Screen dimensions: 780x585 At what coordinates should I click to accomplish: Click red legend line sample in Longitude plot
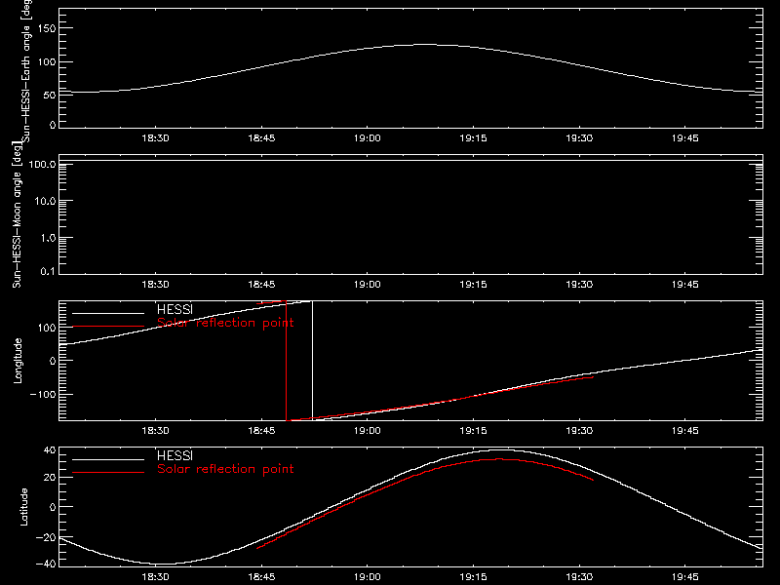108,327
